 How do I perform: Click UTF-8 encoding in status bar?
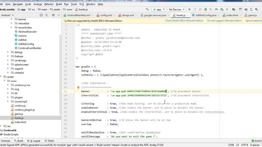click(244, 145)
